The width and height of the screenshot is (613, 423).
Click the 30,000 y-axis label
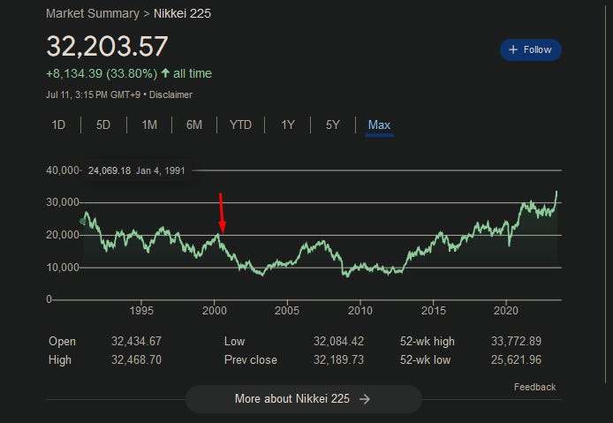(x=63, y=202)
